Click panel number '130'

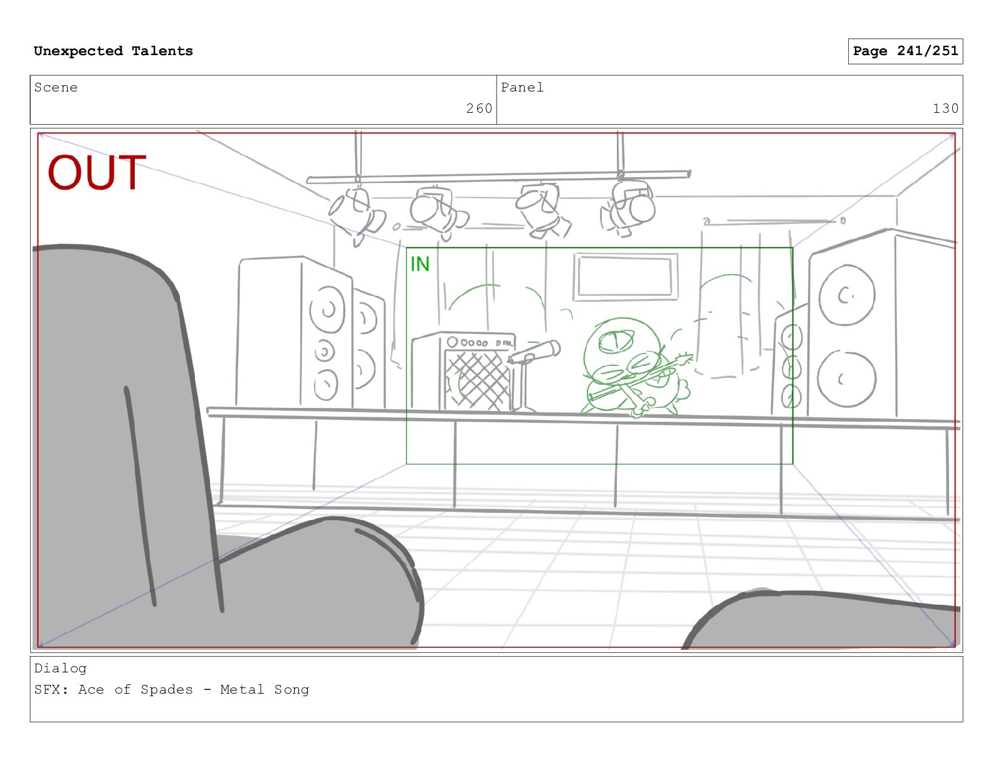pyautogui.click(x=945, y=108)
